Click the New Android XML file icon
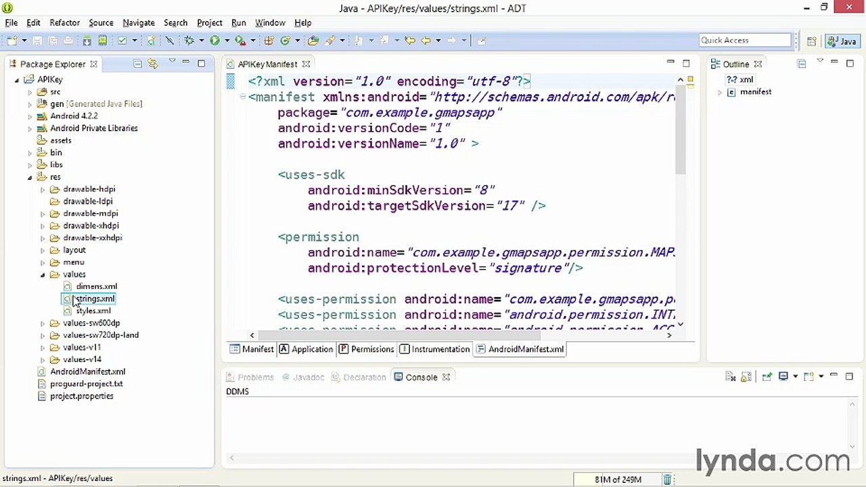 (x=152, y=41)
